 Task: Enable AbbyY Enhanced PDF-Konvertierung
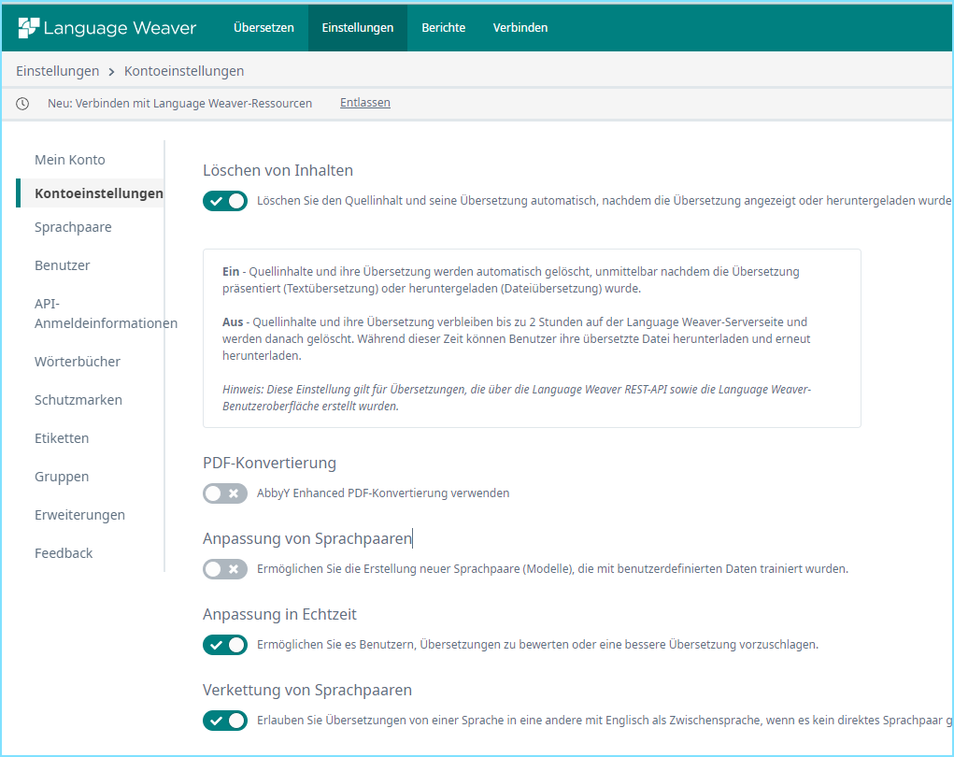coord(224,493)
